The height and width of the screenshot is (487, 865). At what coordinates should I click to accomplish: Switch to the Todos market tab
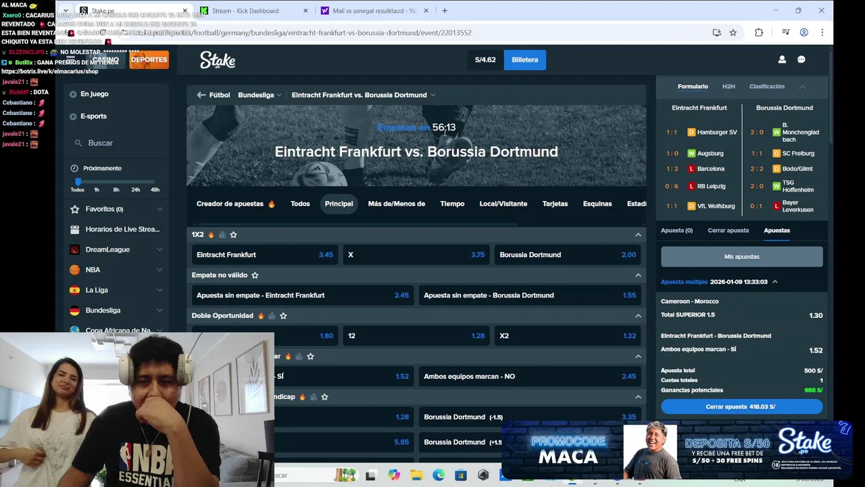300,204
